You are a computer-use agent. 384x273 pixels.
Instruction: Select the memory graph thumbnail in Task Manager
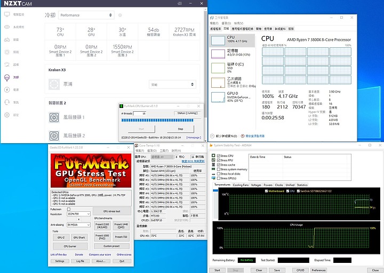218,54
